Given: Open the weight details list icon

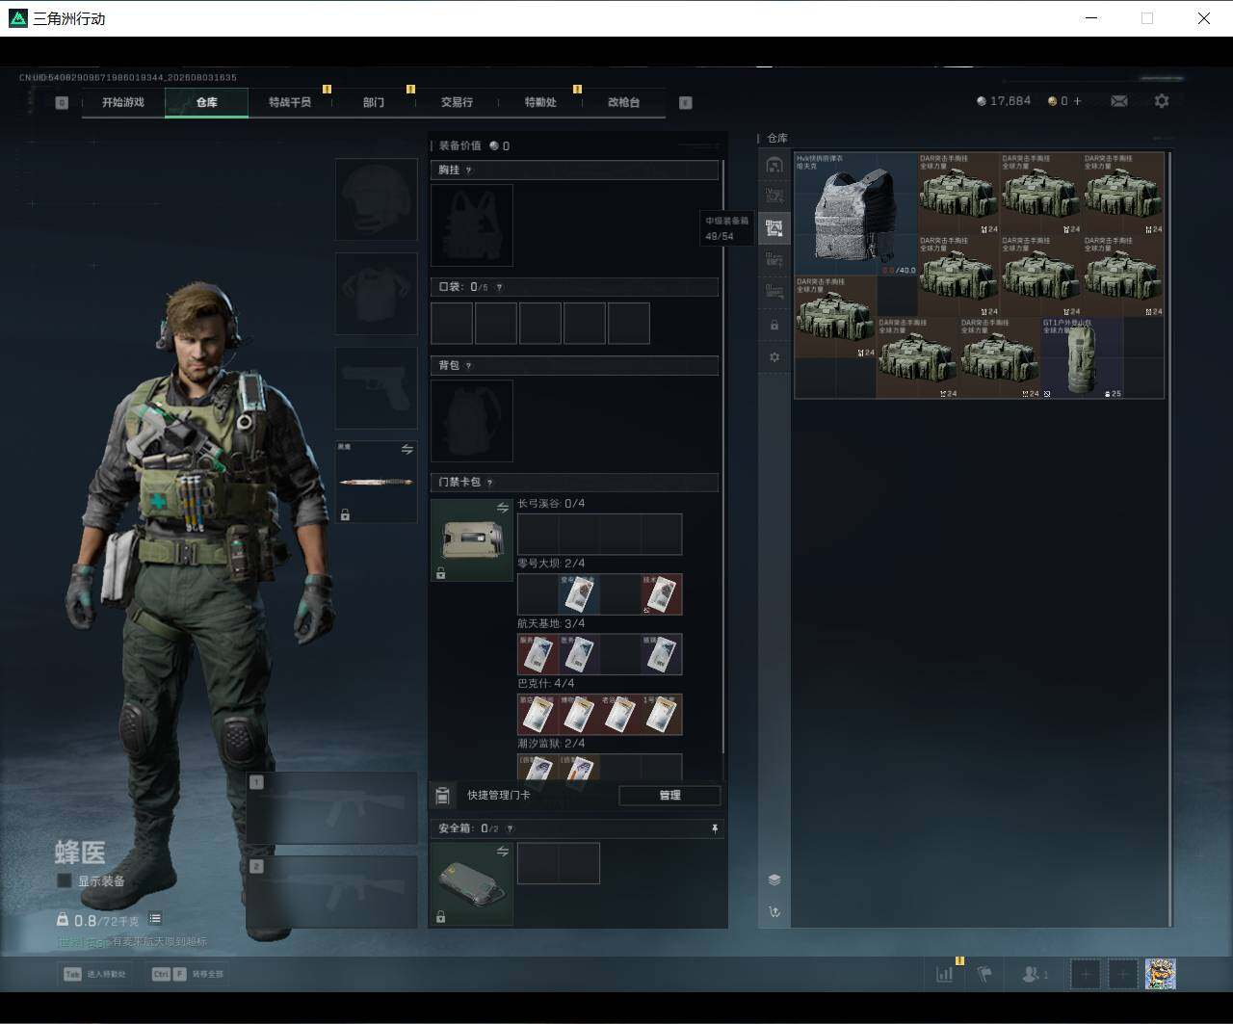Looking at the screenshot, I should pos(155,919).
